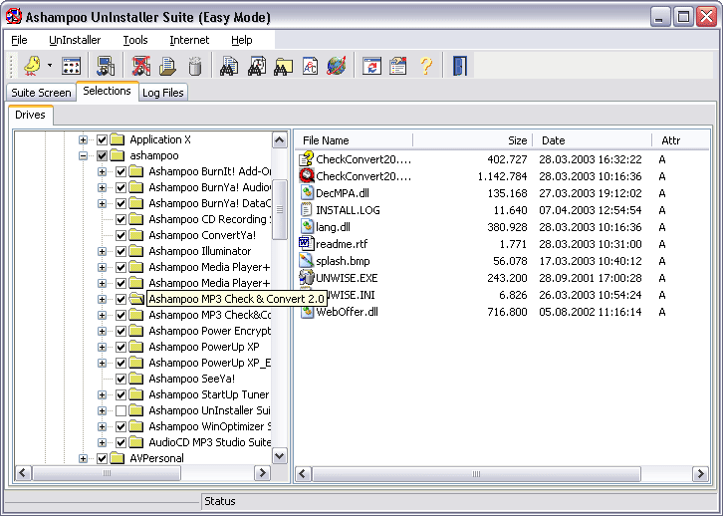Switch to the Log Files tab
723x516 pixels.
pyautogui.click(x=162, y=93)
